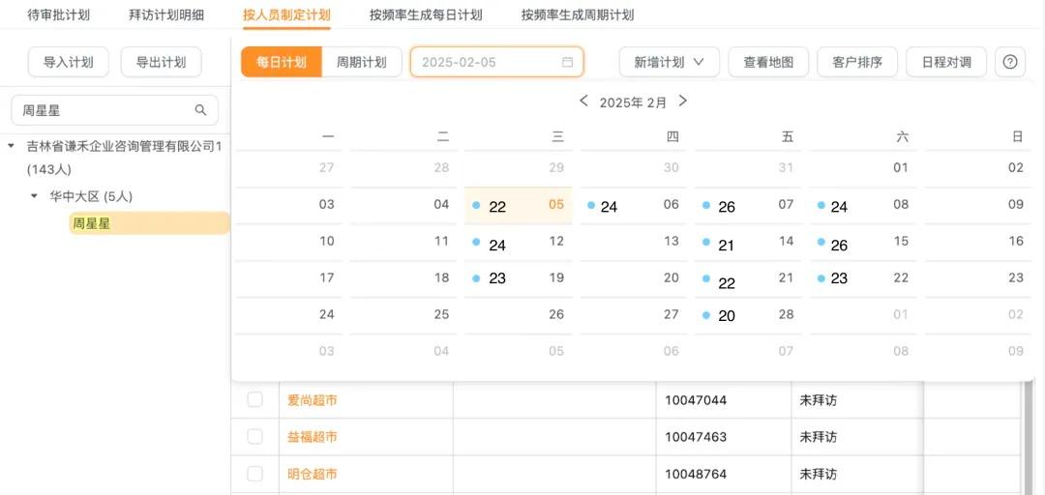The height and width of the screenshot is (495, 1045).
Task: Select 周星星 in the personnel tree
Action: 90,223
